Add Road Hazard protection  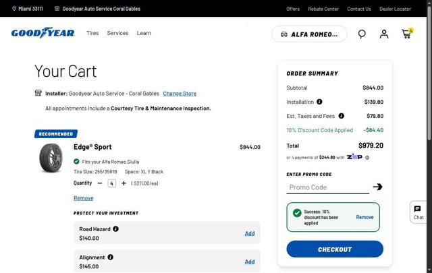point(250,233)
